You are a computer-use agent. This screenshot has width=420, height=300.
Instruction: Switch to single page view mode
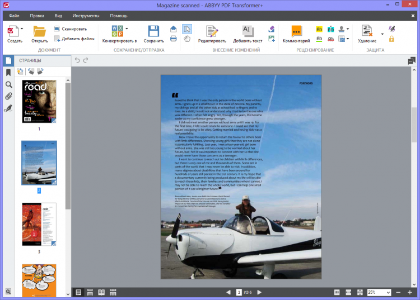click(78, 292)
